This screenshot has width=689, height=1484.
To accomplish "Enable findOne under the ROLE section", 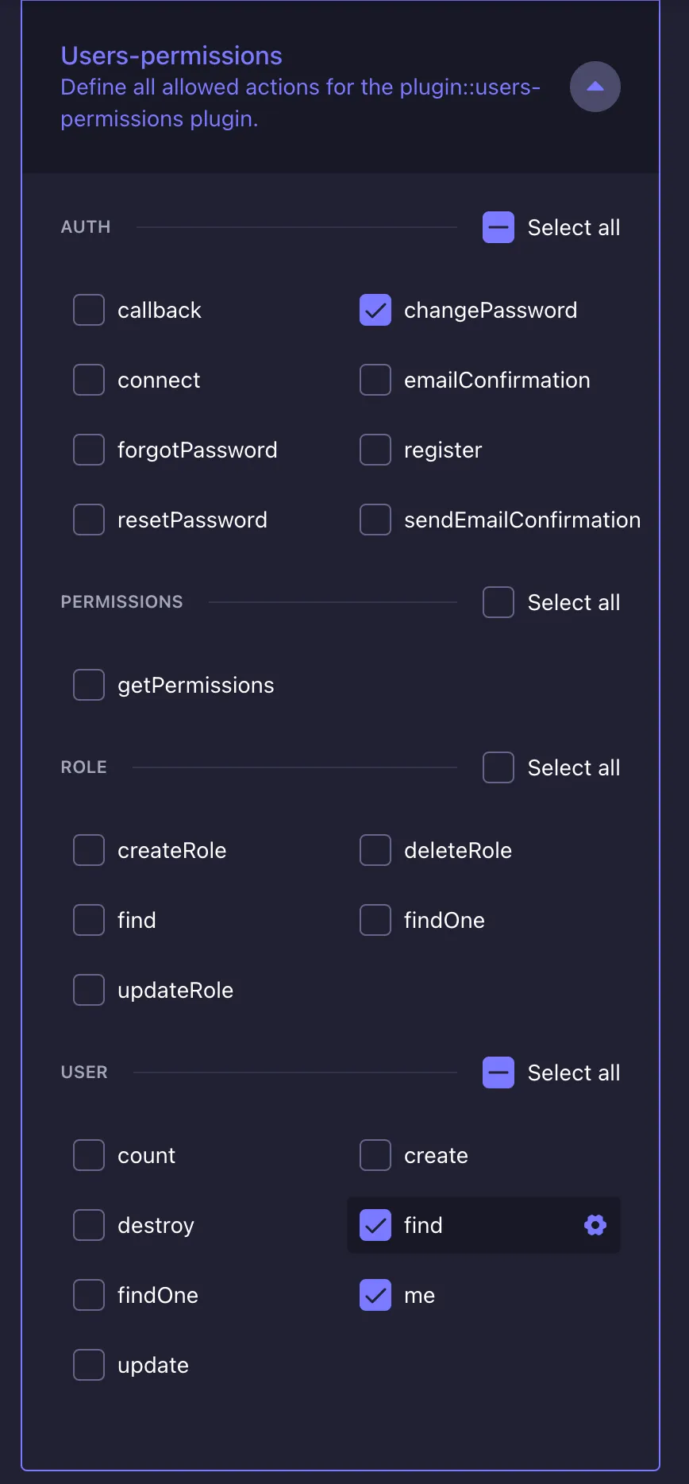I will [x=375, y=920].
